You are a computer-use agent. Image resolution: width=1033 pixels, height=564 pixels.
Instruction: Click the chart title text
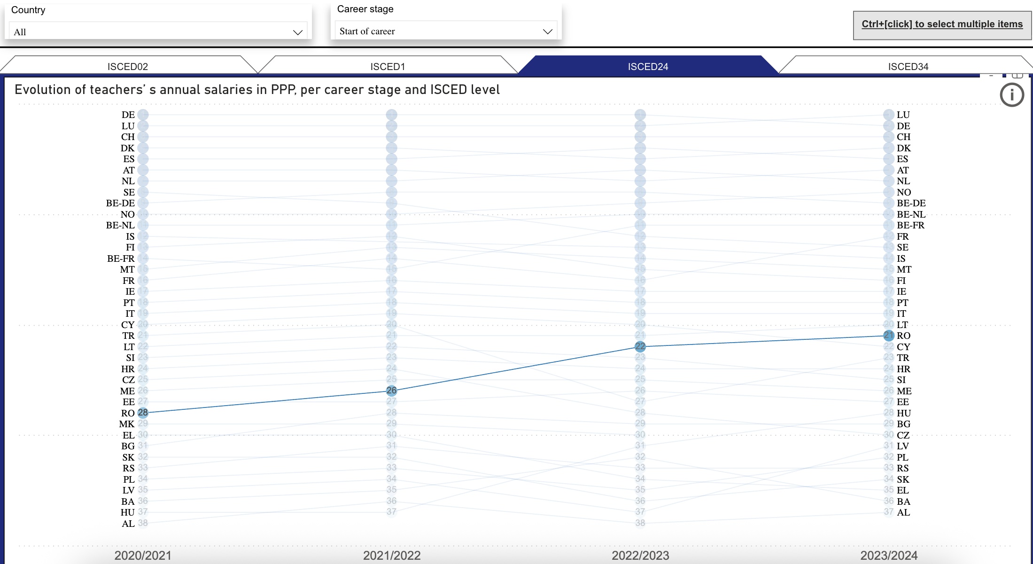(x=257, y=90)
